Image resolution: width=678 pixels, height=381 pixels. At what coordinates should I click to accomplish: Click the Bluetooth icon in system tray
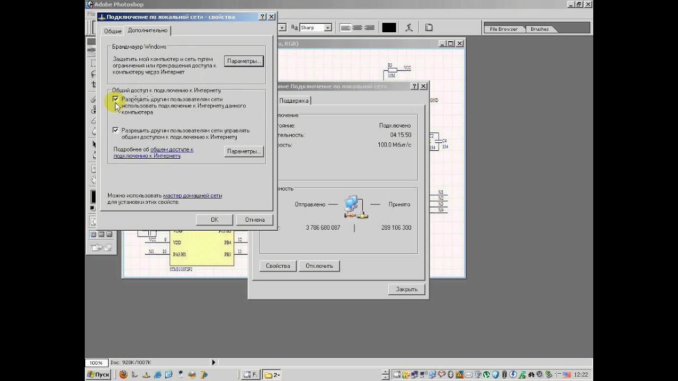(451, 375)
